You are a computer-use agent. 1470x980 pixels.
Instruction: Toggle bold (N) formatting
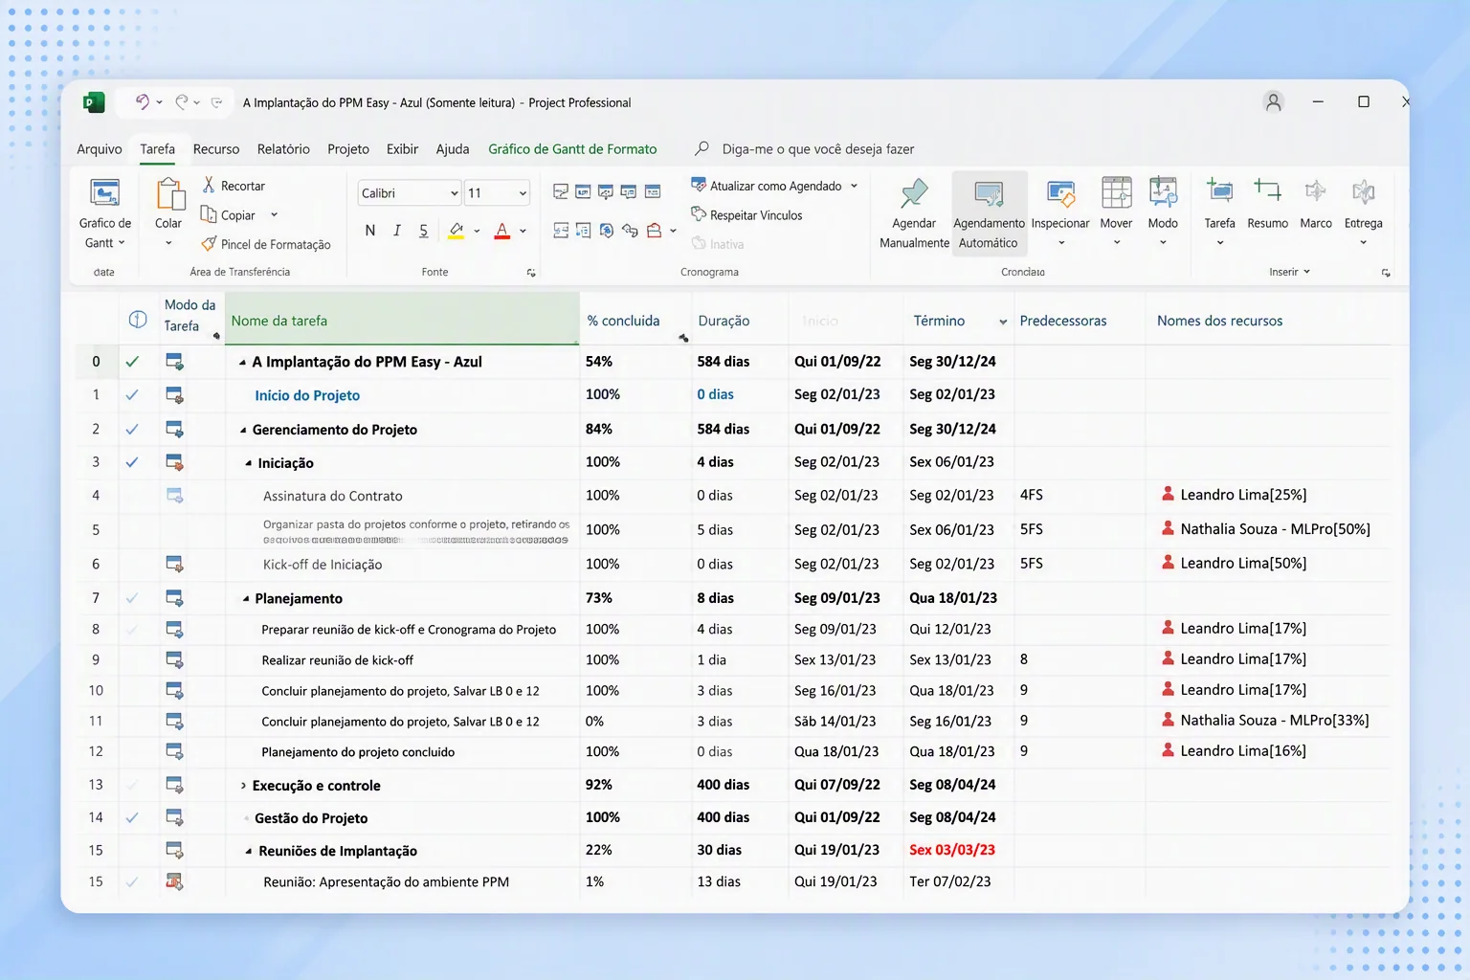click(370, 231)
